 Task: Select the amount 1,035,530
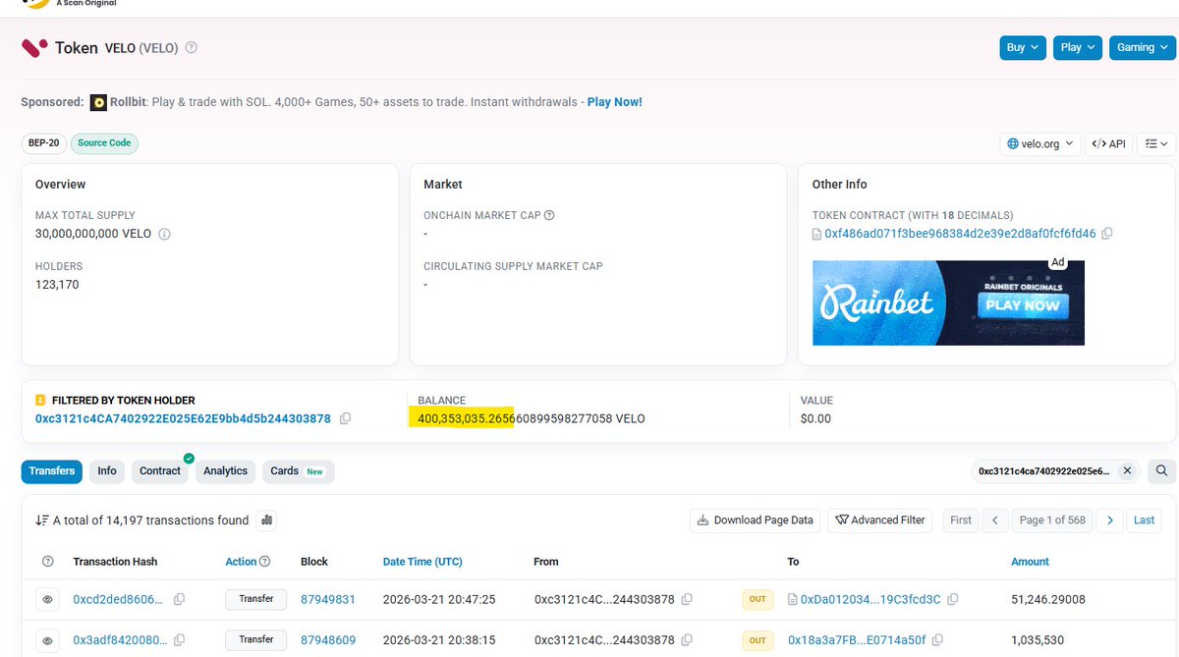point(1039,640)
